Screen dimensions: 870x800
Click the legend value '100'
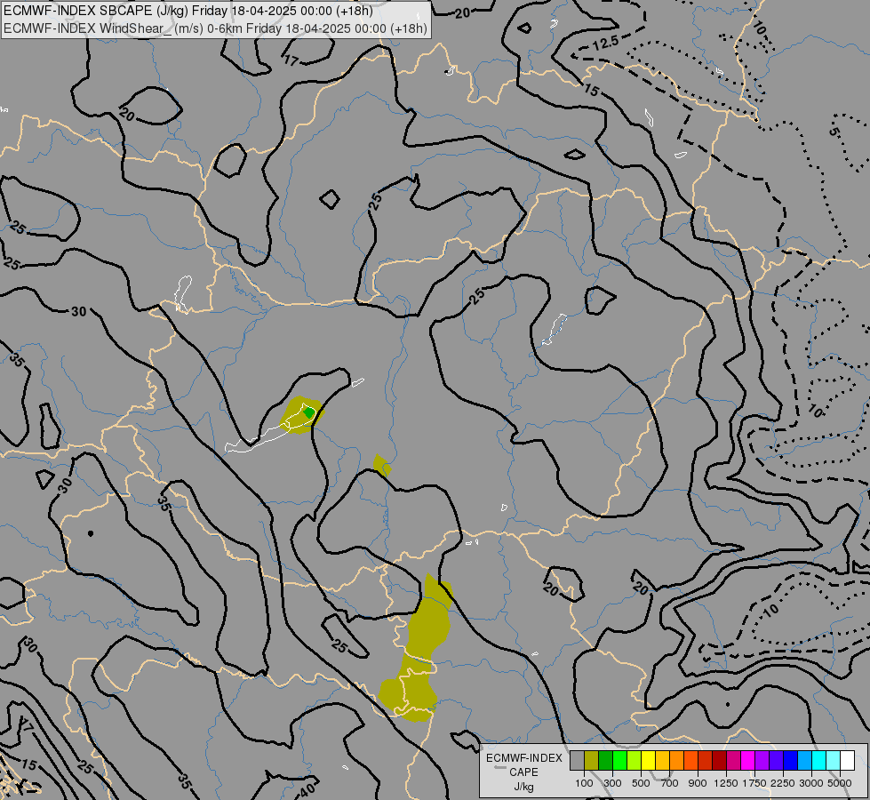pyautogui.click(x=584, y=783)
